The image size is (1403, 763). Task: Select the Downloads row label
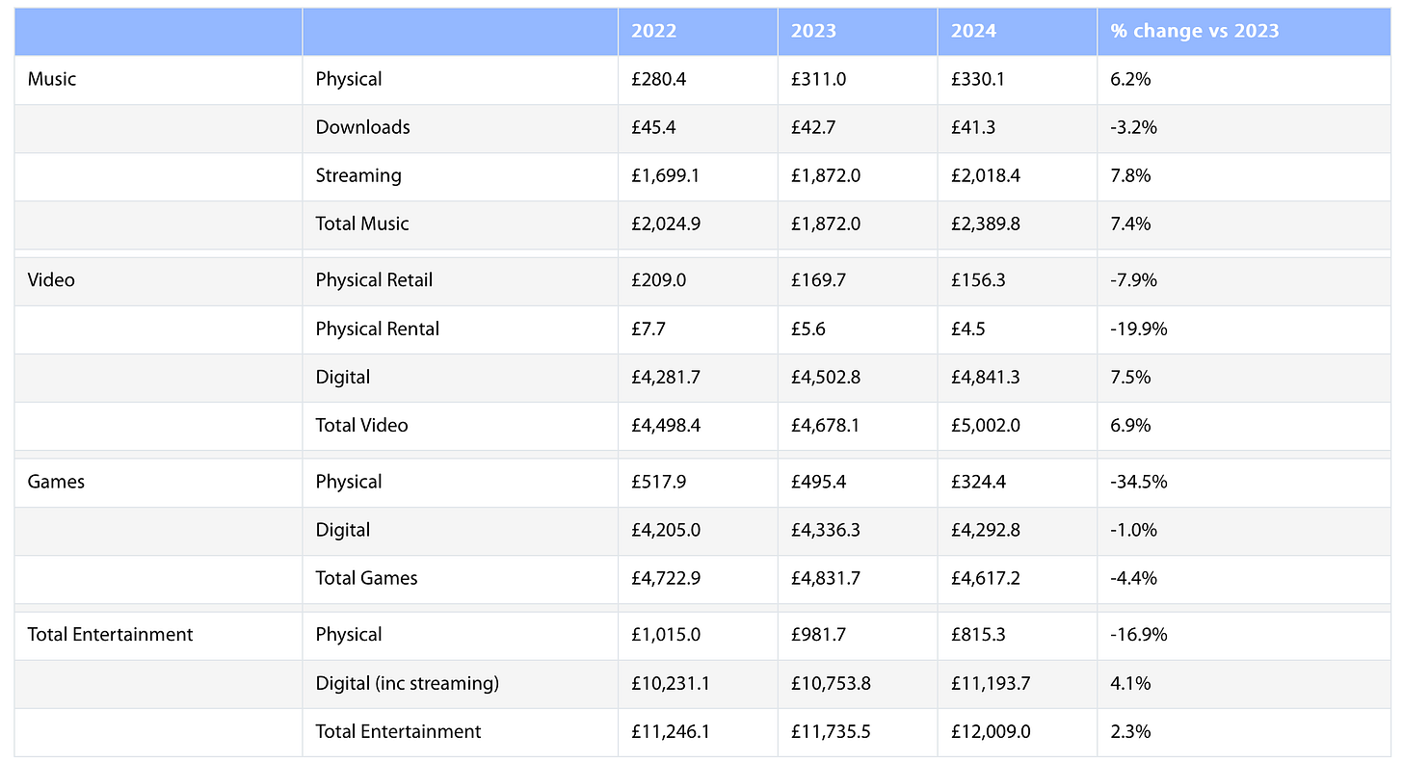363,127
